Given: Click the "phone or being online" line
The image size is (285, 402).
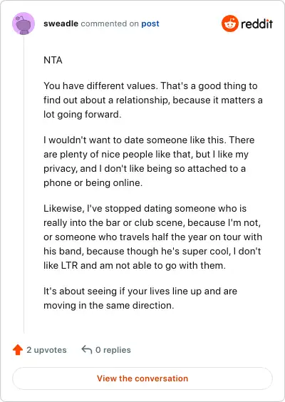Looking at the screenshot, I should pyautogui.click(x=93, y=182).
